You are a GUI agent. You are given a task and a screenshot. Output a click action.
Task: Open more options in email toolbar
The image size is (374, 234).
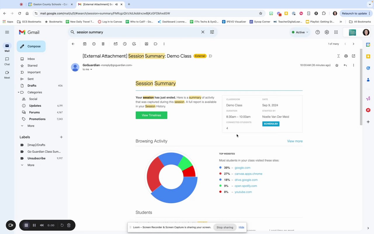164,44
